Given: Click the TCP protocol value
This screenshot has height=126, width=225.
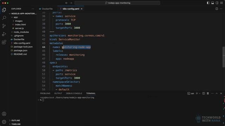Looking at the screenshot, I should click(x=73, y=20).
